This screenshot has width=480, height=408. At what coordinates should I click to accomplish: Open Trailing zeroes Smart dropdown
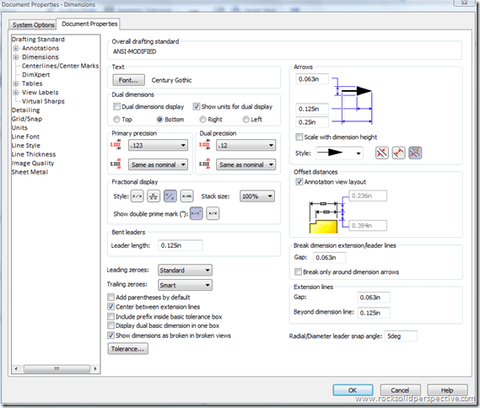185,285
